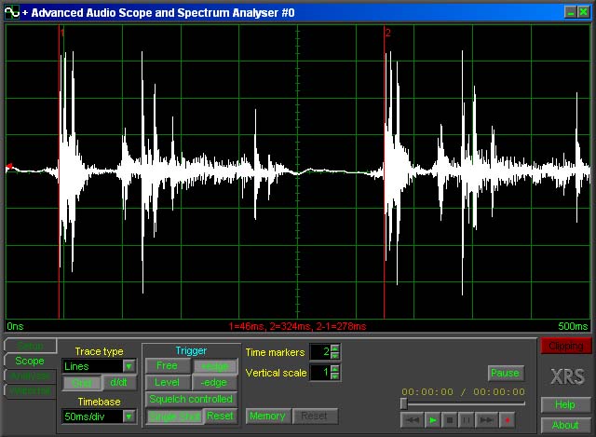Open the Waterfall tab
The height and width of the screenshot is (437, 596).
coord(30,391)
